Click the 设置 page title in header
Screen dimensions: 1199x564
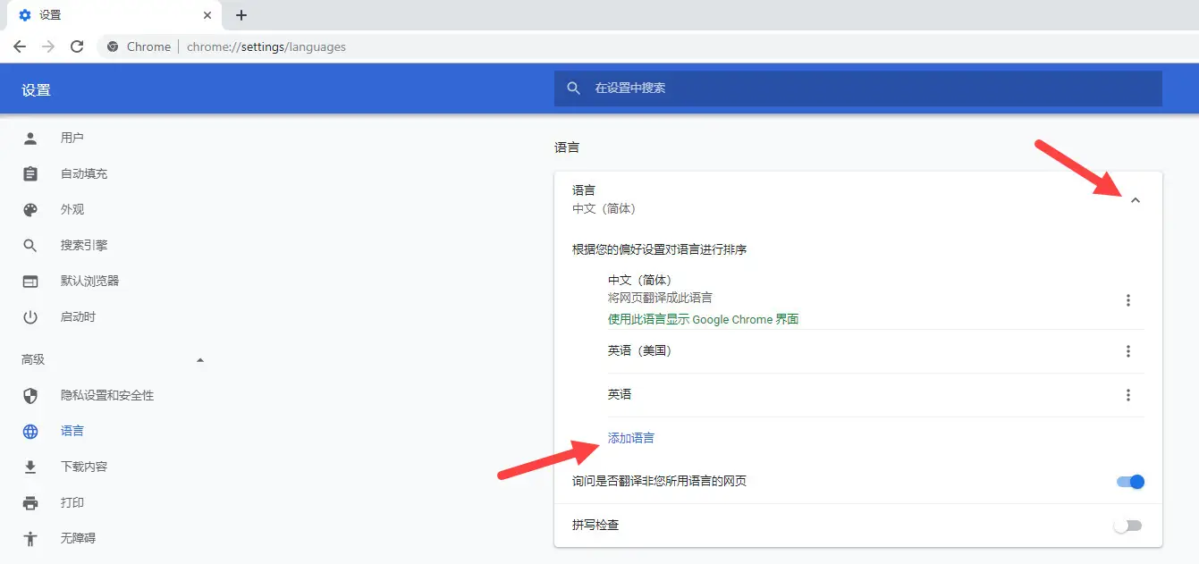37,90
